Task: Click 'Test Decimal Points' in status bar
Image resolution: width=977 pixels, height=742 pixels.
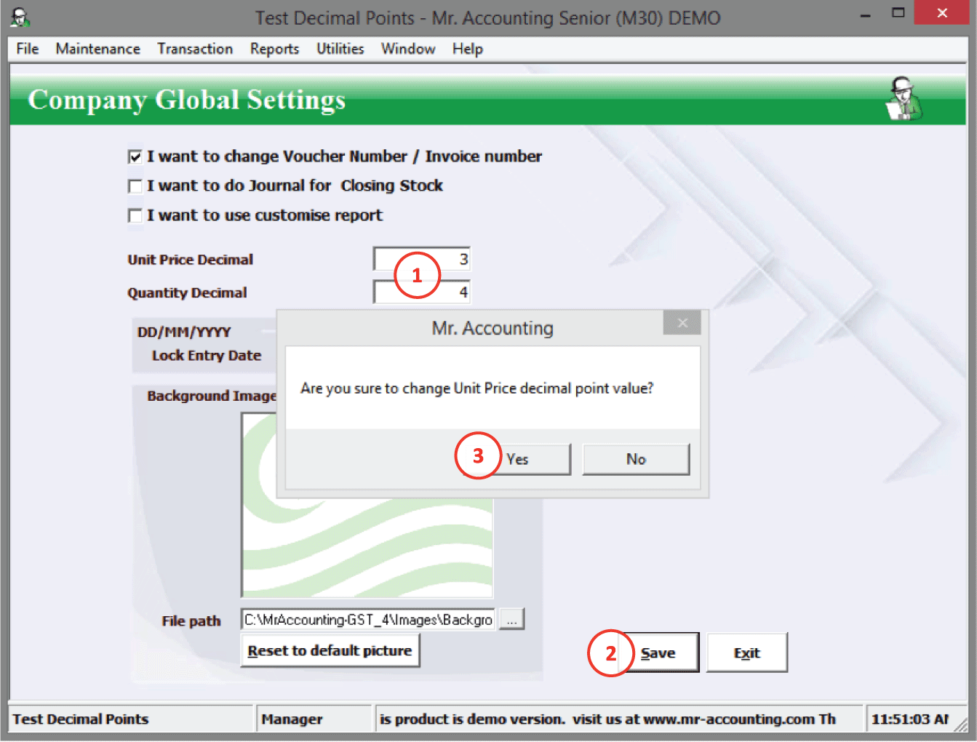Action: click(81, 719)
